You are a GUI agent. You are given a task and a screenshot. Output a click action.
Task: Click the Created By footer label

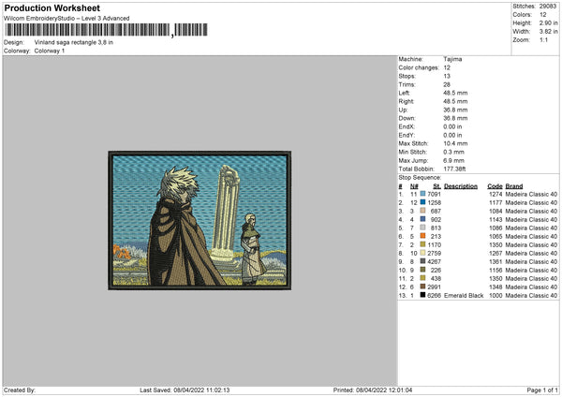click(x=20, y=390)
